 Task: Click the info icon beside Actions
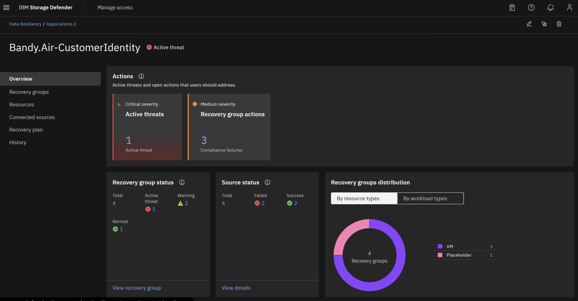141,76
